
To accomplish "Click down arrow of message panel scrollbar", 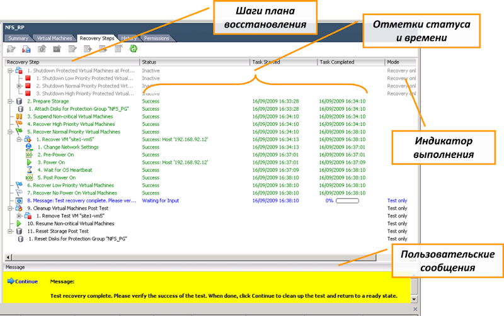I will click(x=414, y=299).
